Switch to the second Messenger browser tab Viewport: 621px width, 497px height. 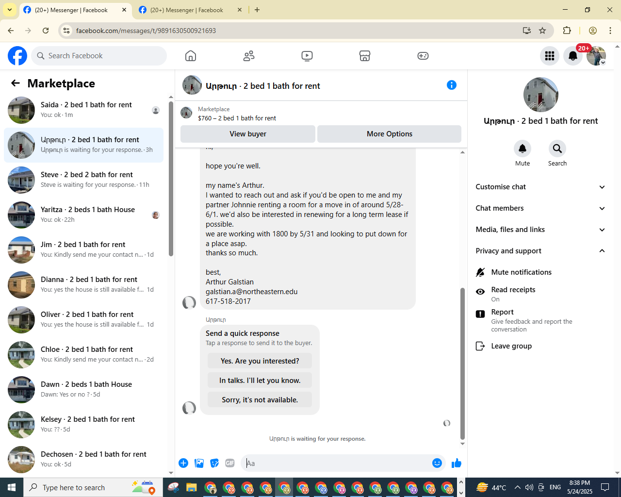(x=190, y=10)
